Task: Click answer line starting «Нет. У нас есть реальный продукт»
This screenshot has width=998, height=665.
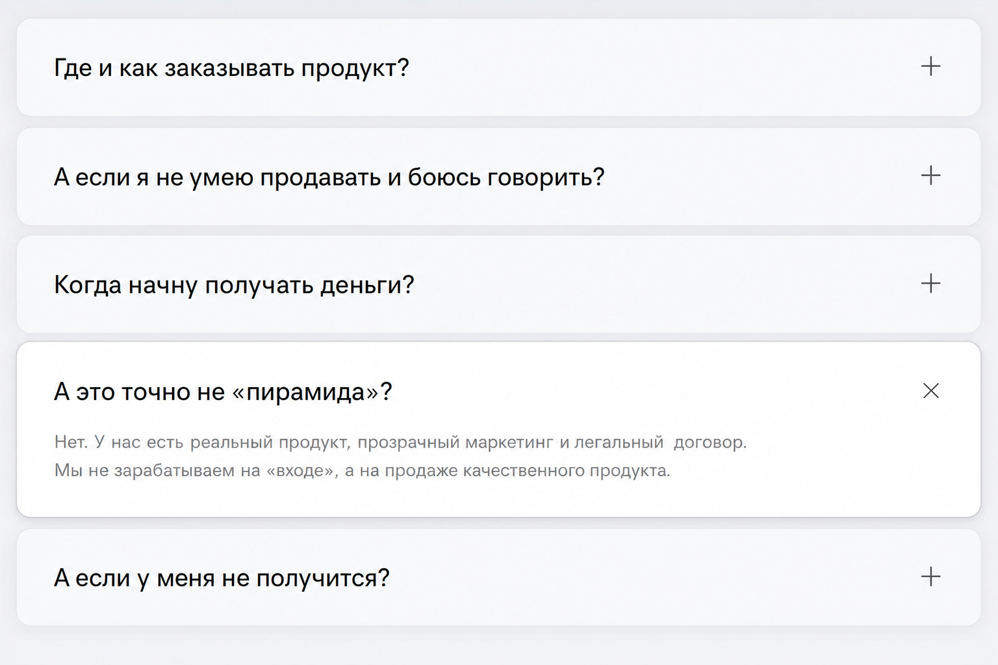Action: coord(400,442)
